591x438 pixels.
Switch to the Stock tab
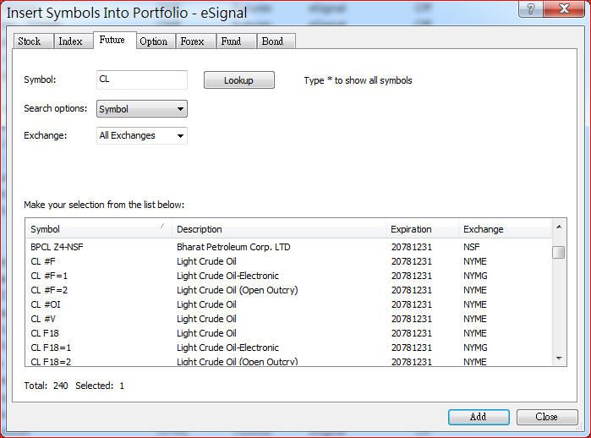coord(33,41)
